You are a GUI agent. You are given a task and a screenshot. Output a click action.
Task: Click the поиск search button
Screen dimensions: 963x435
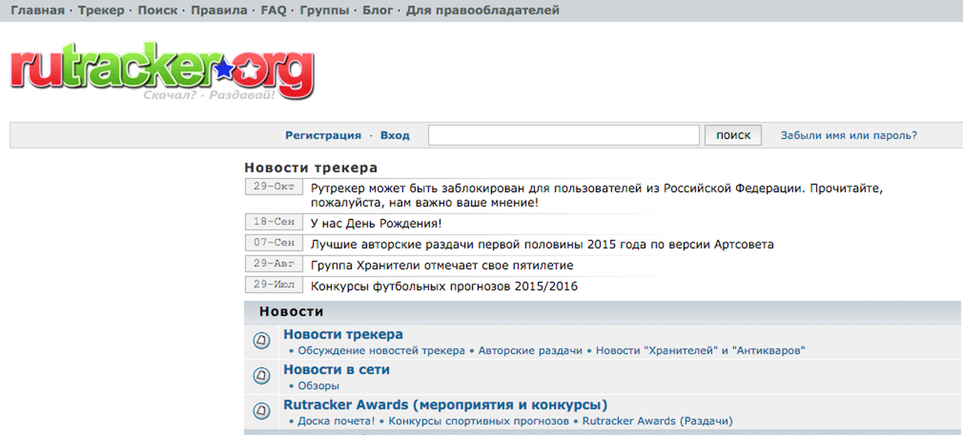coord(733,135)
